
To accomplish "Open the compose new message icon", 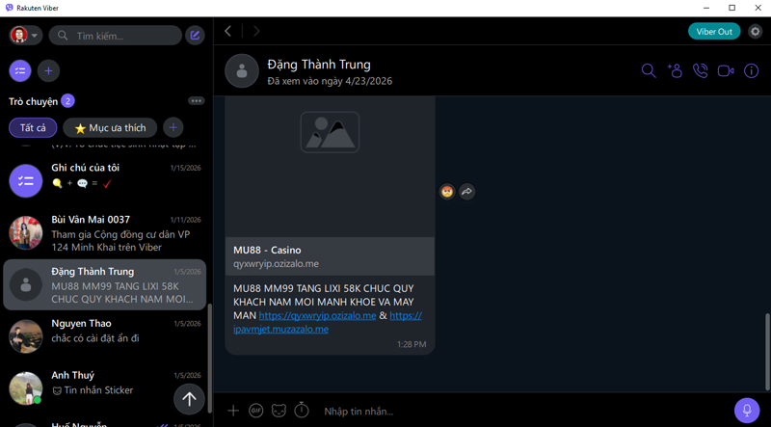I will coord(195,36).
